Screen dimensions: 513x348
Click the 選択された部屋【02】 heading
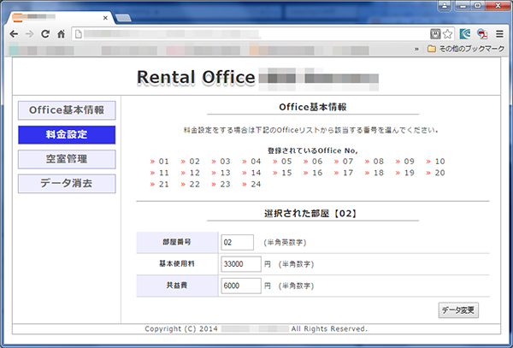[x=310, y=214]
